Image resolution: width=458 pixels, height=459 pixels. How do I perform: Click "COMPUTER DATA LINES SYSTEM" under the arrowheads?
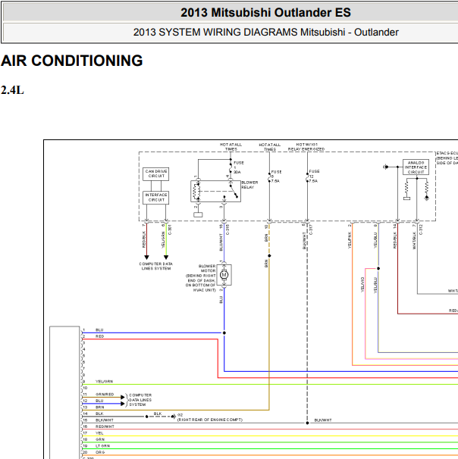pos(156,266)
